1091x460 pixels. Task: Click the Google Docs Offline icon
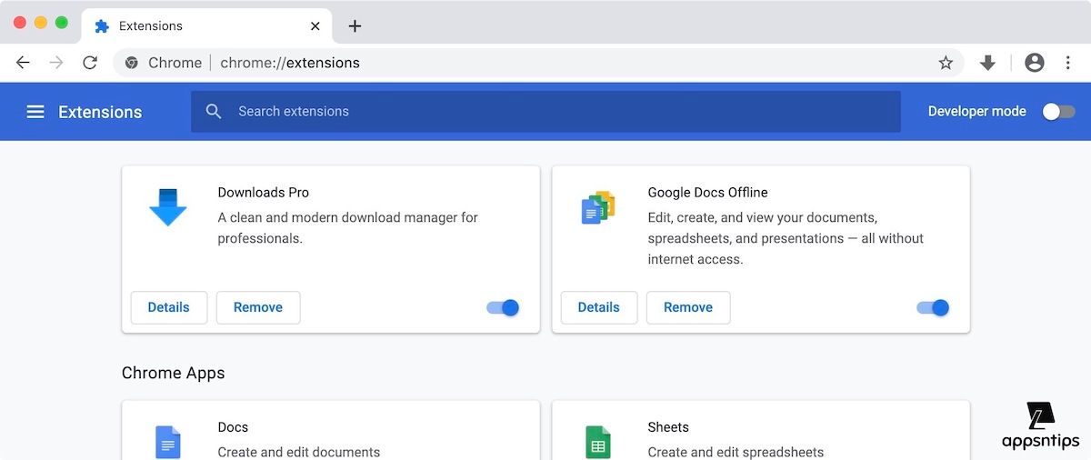[x=597, y=208]
